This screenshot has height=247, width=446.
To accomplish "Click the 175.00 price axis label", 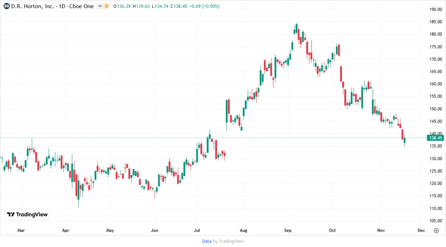I will point(436,47).
